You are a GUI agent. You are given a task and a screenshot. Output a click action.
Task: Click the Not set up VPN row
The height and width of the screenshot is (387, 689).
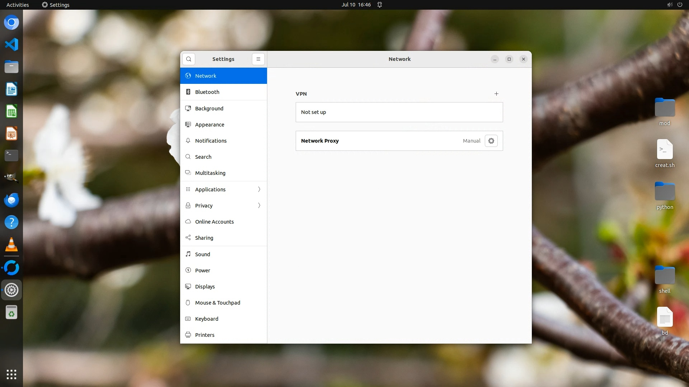399,112
